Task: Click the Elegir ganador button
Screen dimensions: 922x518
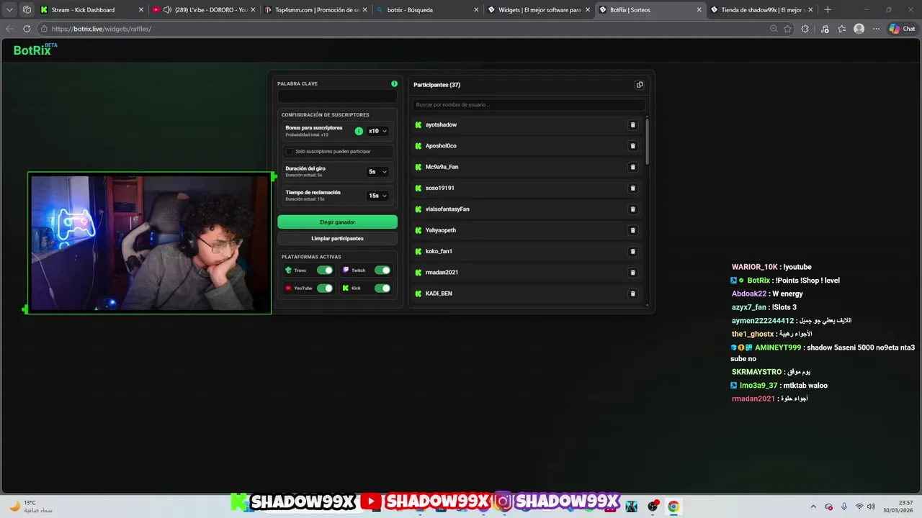Action: click(x=337, y=222)
